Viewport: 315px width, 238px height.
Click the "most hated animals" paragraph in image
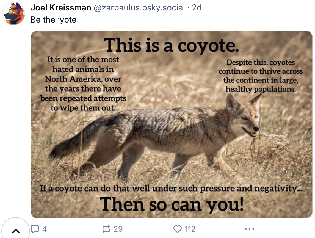[x=83, y=83]
